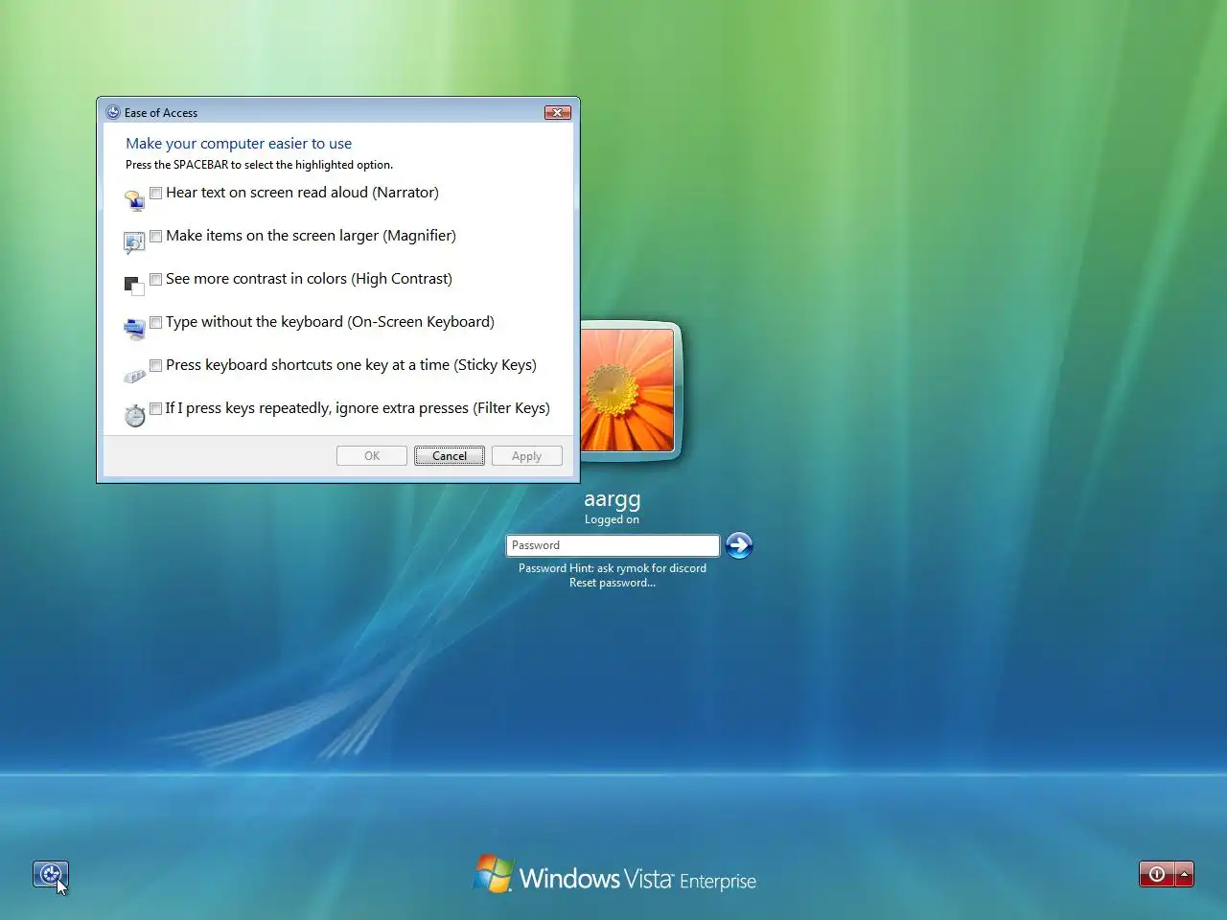The image size is (1227, 920).
Task: Click the 'Make your computer easier to use' heading
Action: (x=239, y=144)
